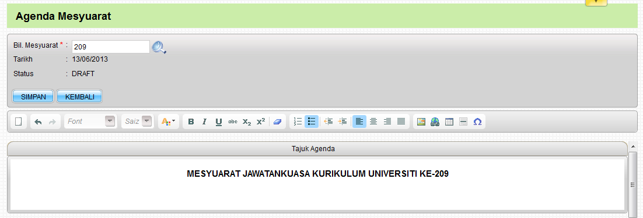643x218 pixels.
Task: Click the magnifier search icon beside Bil. Mesyuarat
Action: pyautogui.click(x=159, y=47)
